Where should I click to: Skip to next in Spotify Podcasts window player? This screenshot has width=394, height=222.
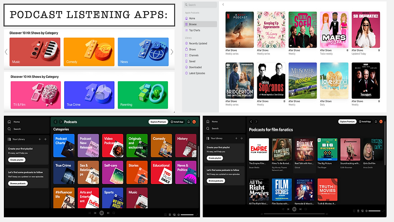pyautogui.click(x=108, y=213)
